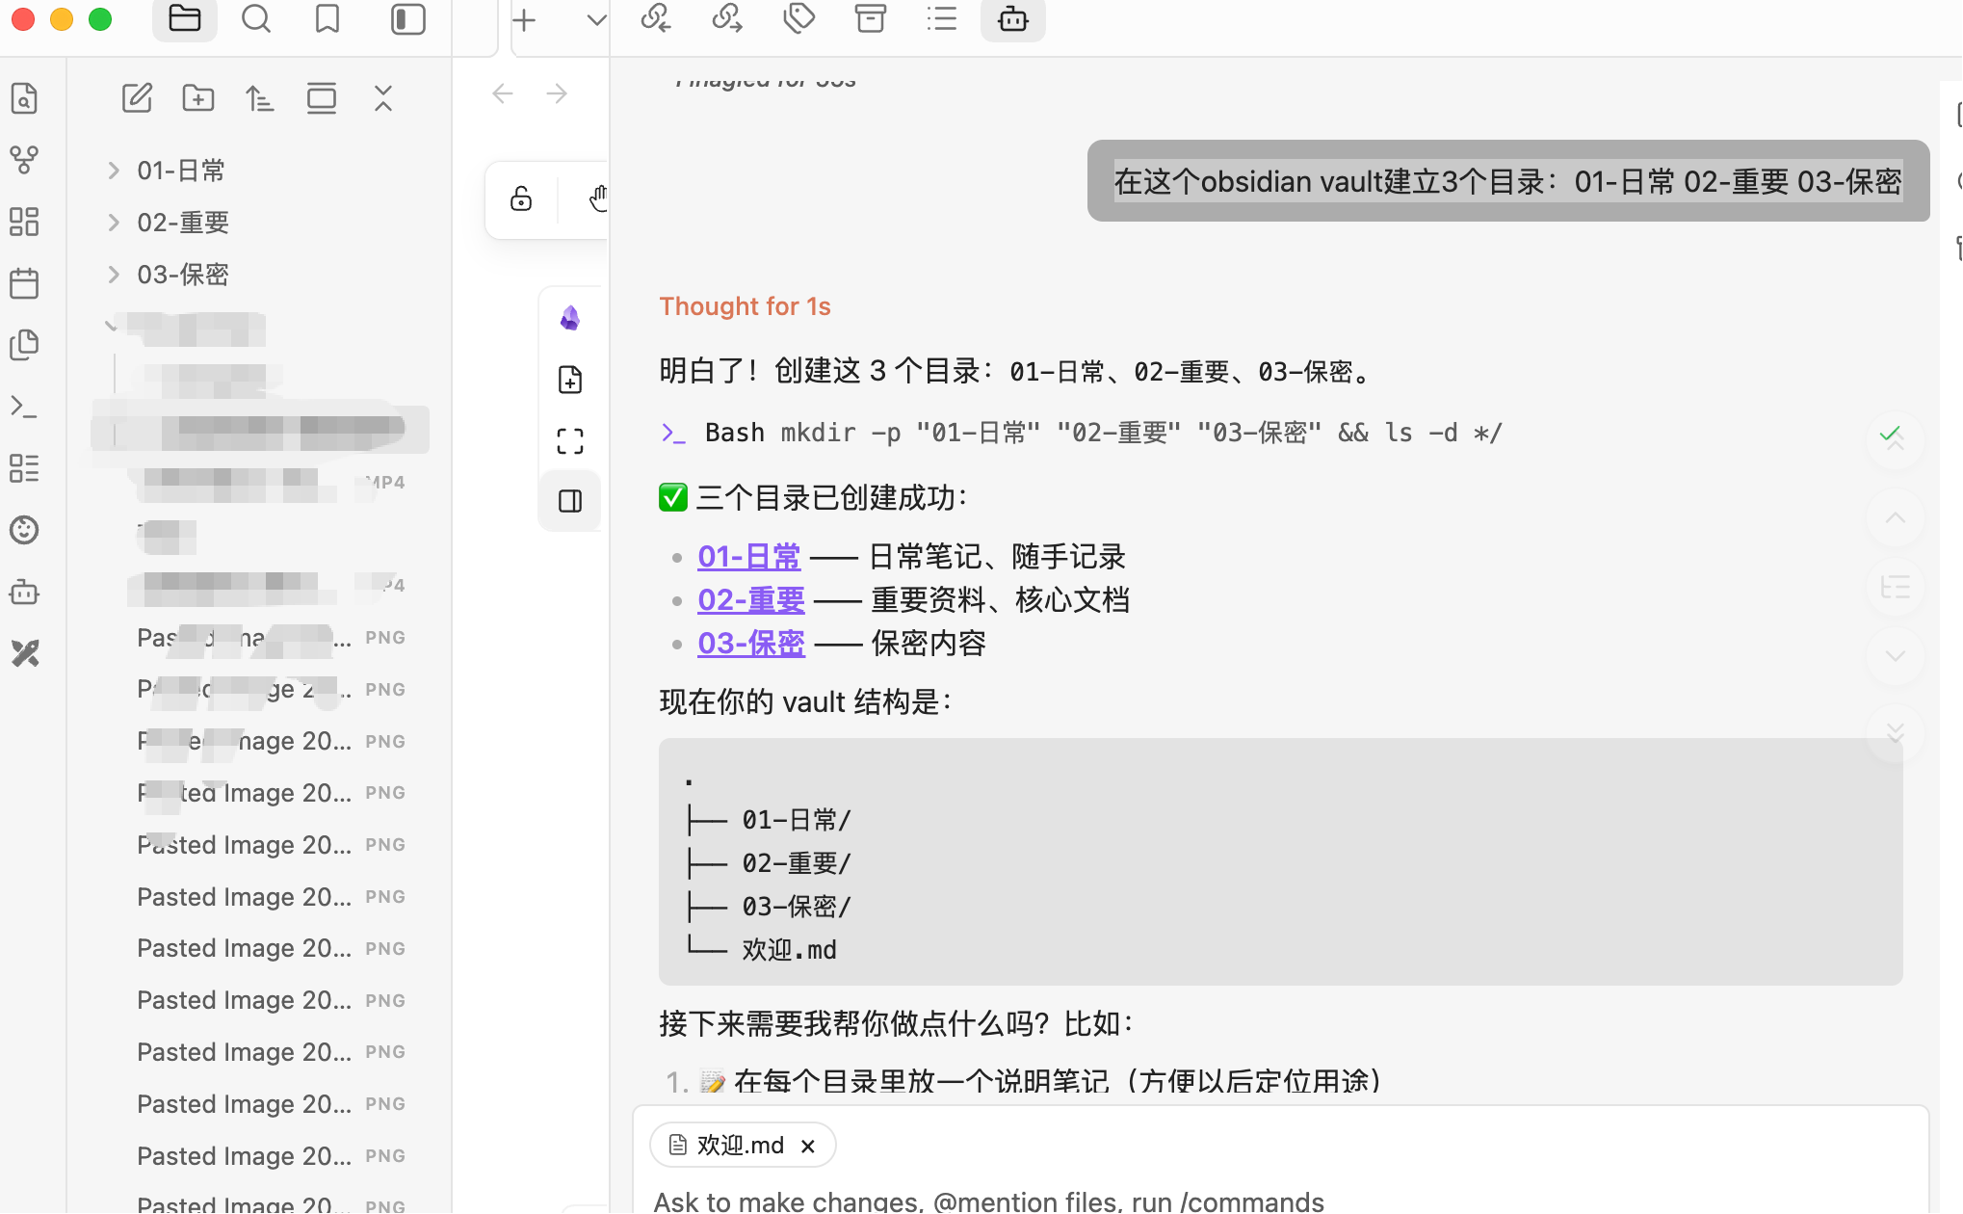Toggle the left sidebar
The width and height of the screenshot is (1963, 1214).
tap(408, 19)
